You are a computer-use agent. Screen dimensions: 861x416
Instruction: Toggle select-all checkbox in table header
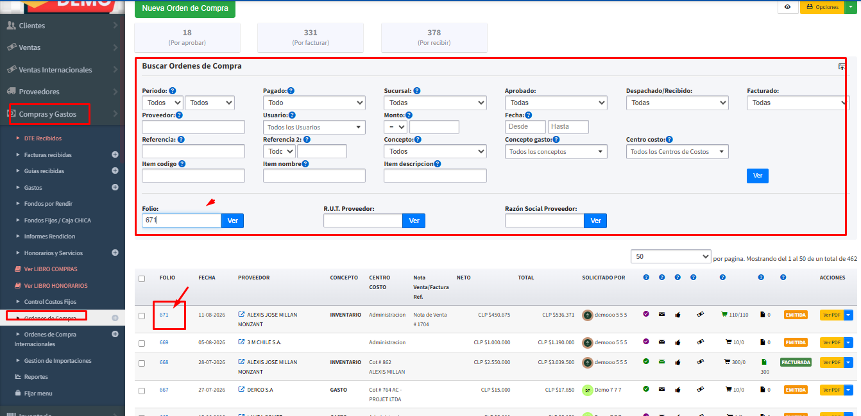pyautogui.click(x=142, y=278)
